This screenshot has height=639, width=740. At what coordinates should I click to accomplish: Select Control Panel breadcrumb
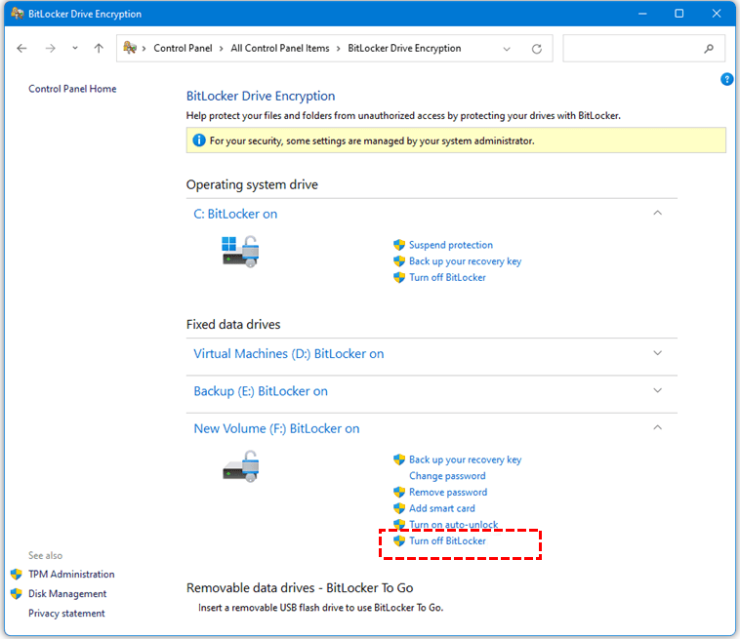(183, 48)
